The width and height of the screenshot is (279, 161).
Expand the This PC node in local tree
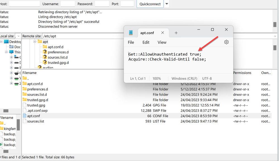7,52
